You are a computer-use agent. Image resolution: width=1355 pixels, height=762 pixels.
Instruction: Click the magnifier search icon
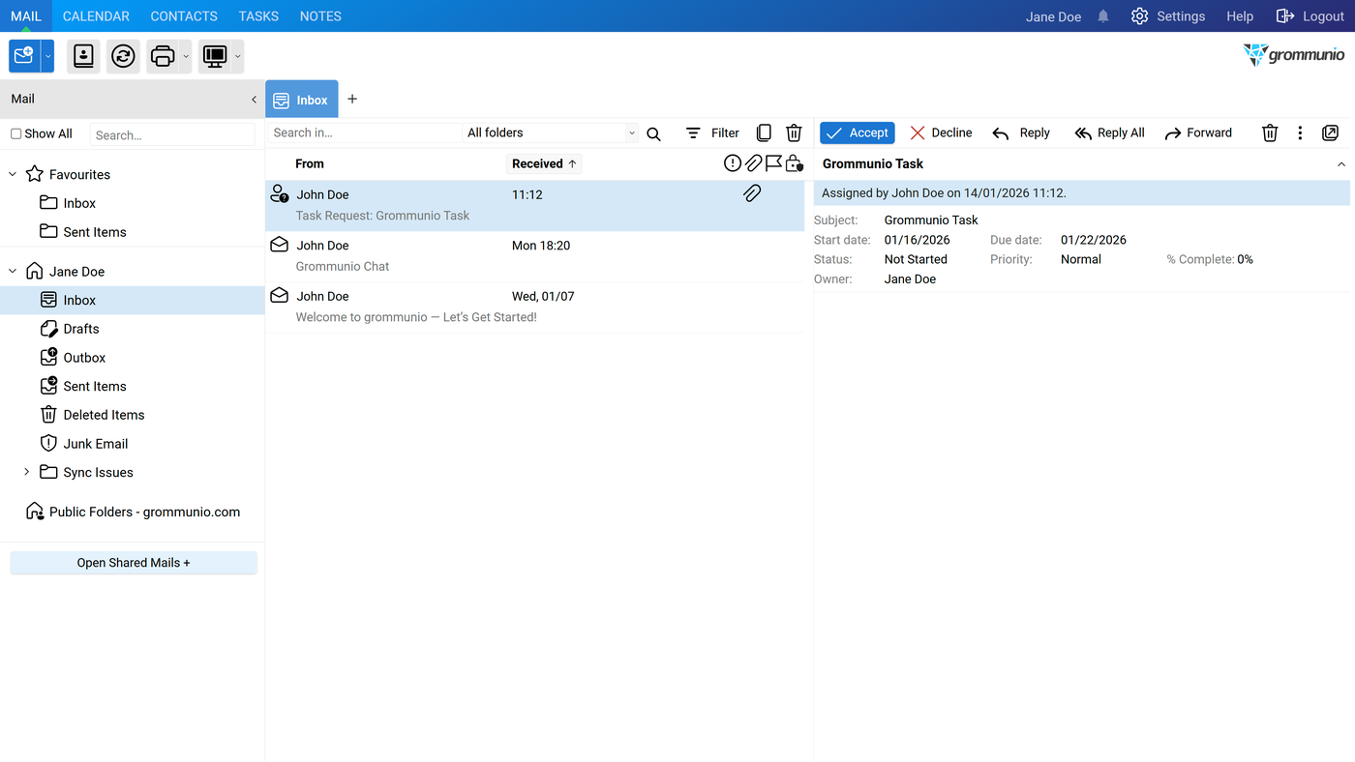pyautogui.click(x=653, y=133)
